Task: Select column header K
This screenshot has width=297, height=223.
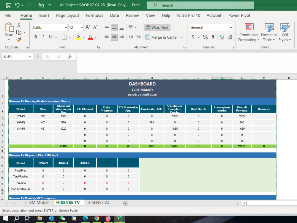Action: coord(222,78)
